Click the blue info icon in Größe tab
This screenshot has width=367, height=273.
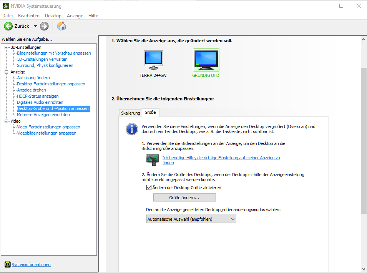(132, 129)
